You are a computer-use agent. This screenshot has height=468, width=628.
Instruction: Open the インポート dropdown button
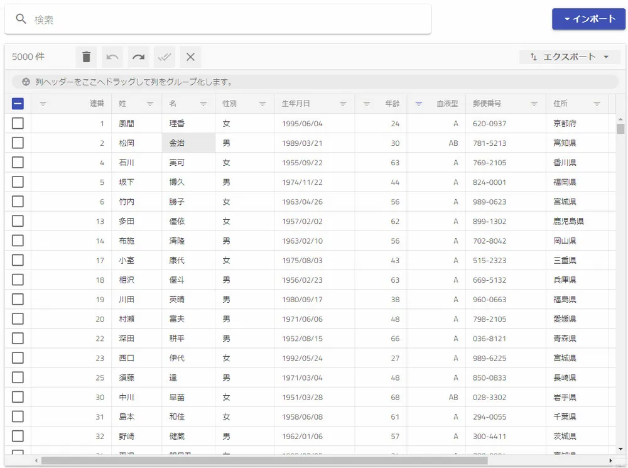tap(588, 19)
